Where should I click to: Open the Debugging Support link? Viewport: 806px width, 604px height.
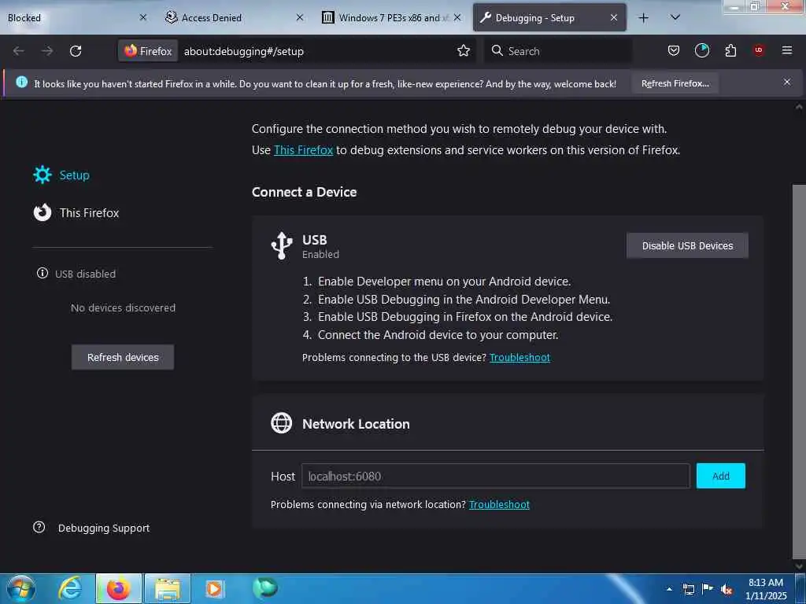click(104, 528)
